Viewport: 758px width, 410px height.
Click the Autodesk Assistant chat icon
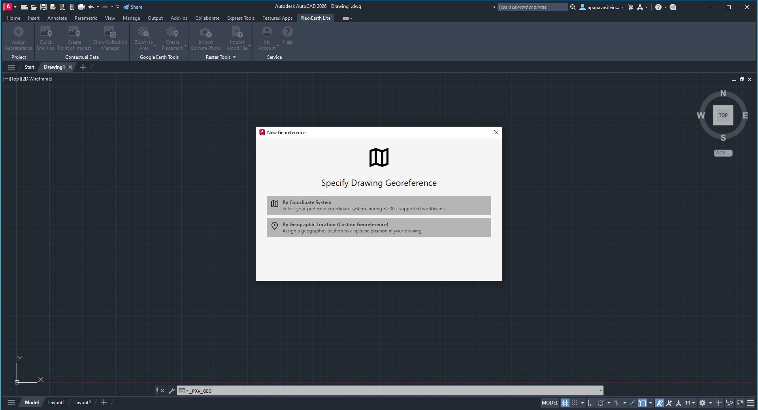pos(673,7)
